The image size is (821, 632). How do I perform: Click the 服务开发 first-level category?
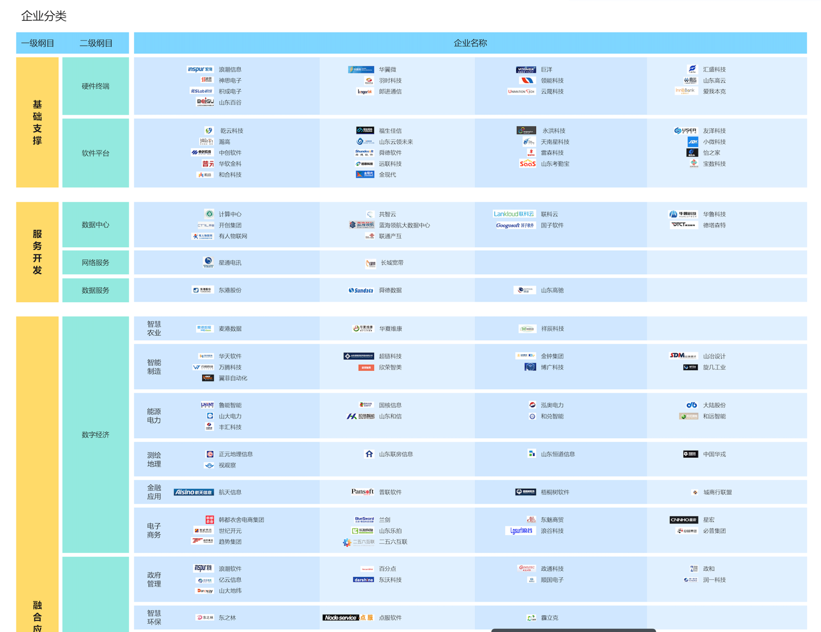pos(37,252)
